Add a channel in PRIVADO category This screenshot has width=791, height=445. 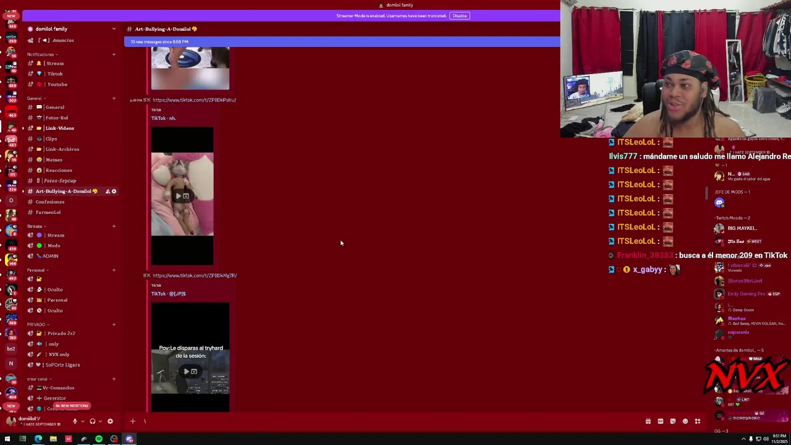114,324
